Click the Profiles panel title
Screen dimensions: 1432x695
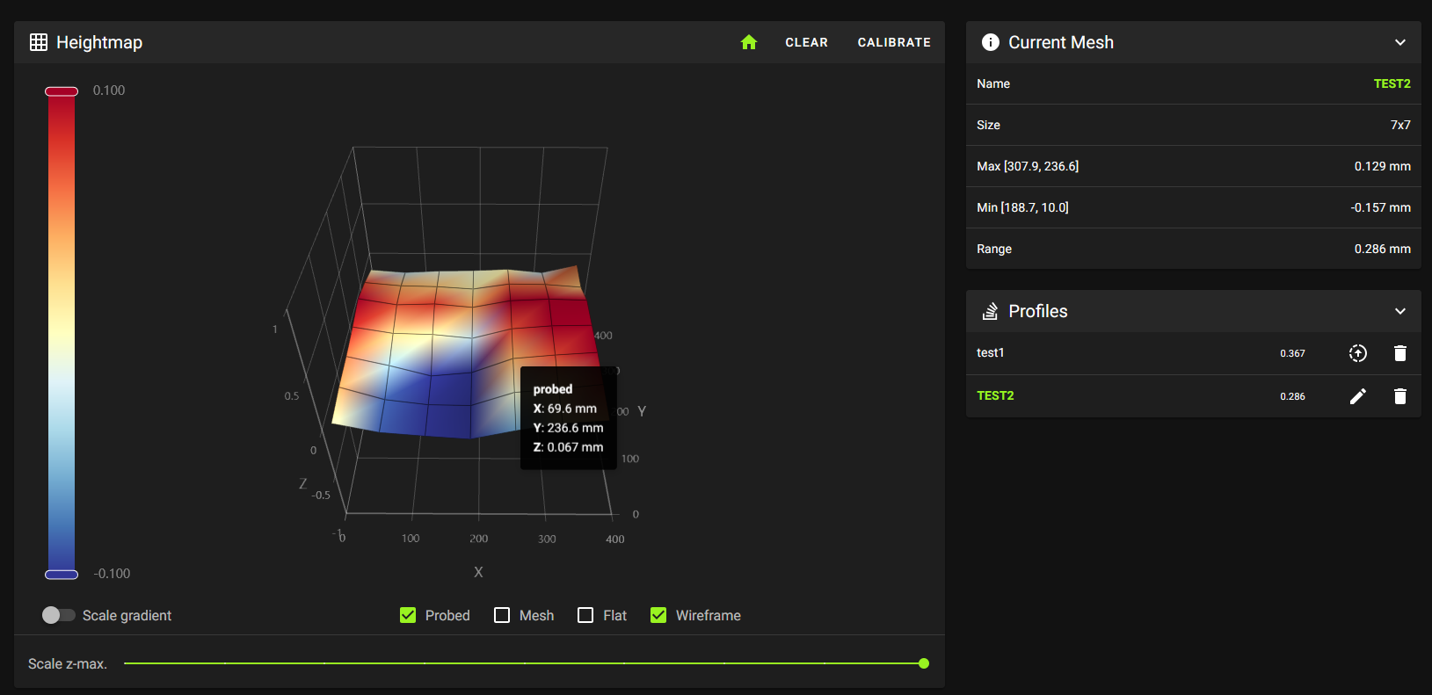pyautogui.click(x=1038, y=311)
